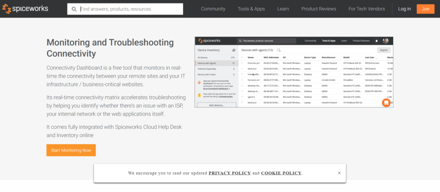Click the agent-5 device name

click(251, 97)
